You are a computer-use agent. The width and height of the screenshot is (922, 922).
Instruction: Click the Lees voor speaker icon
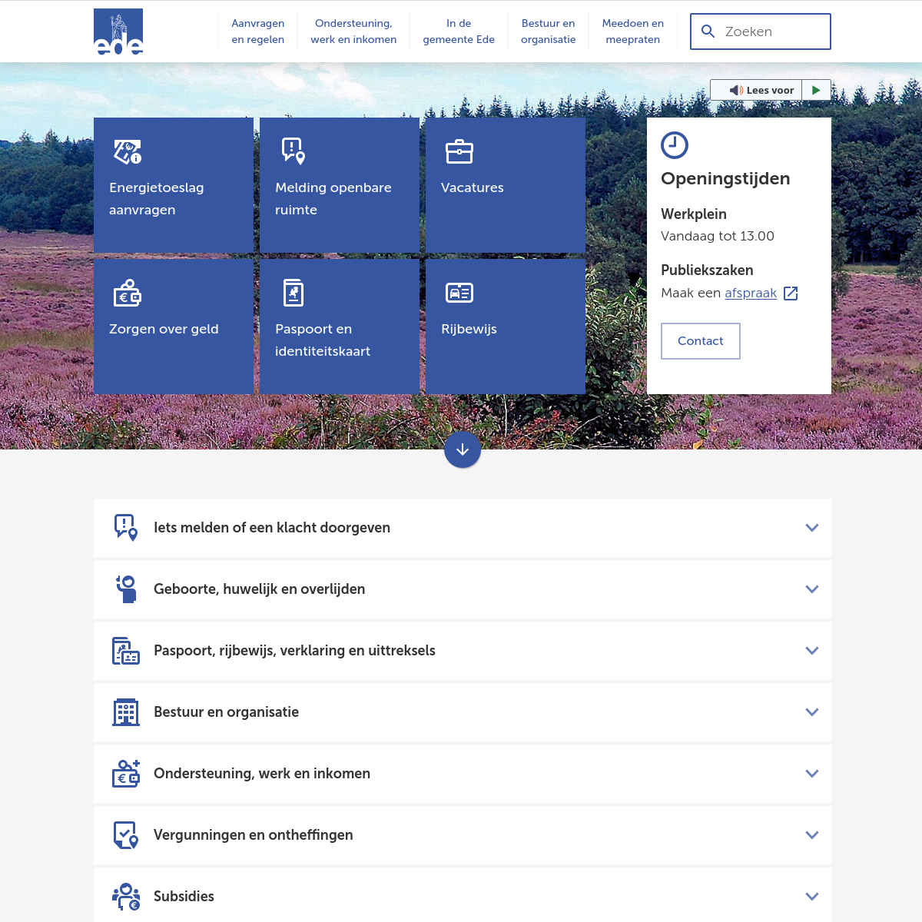click(736, 90)
